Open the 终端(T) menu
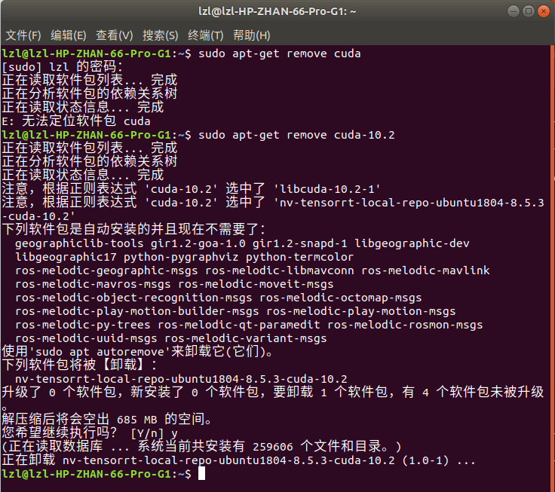Screen dimensions: 555x492 point(206,35)
